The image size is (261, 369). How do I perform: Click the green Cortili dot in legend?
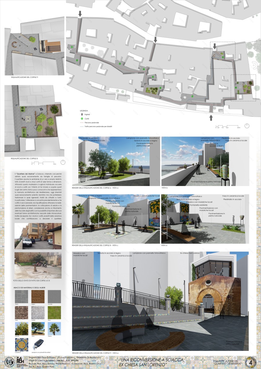82,118
